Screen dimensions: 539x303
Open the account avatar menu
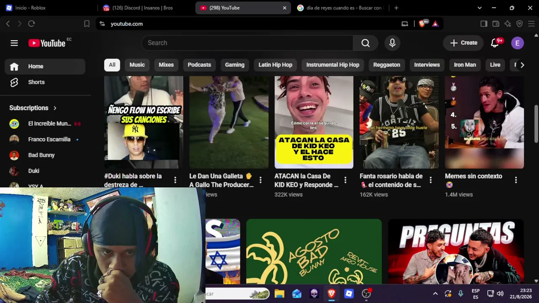coord(518,43)
